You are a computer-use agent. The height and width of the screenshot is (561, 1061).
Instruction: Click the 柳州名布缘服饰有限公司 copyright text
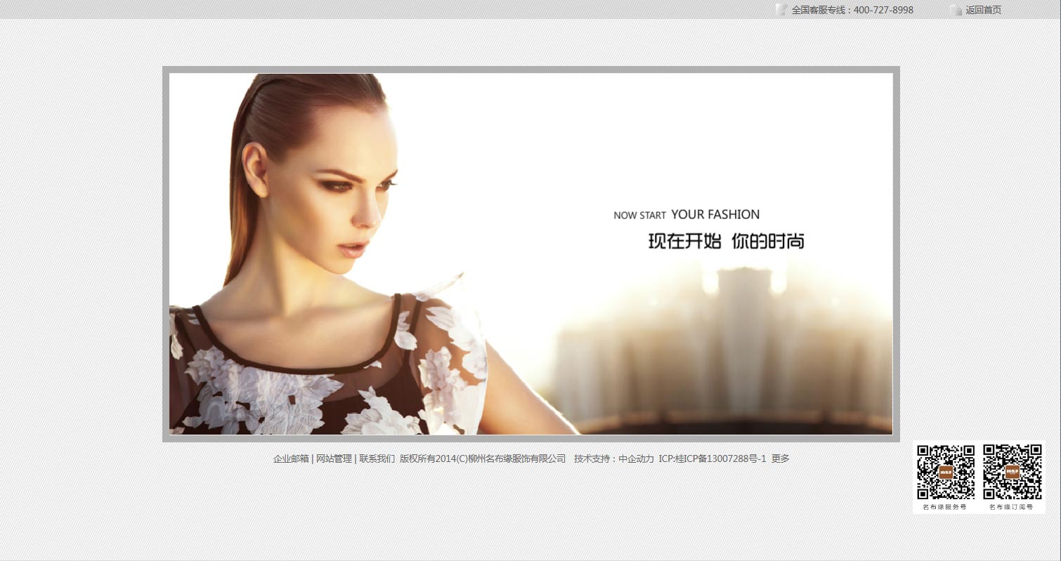516,458
